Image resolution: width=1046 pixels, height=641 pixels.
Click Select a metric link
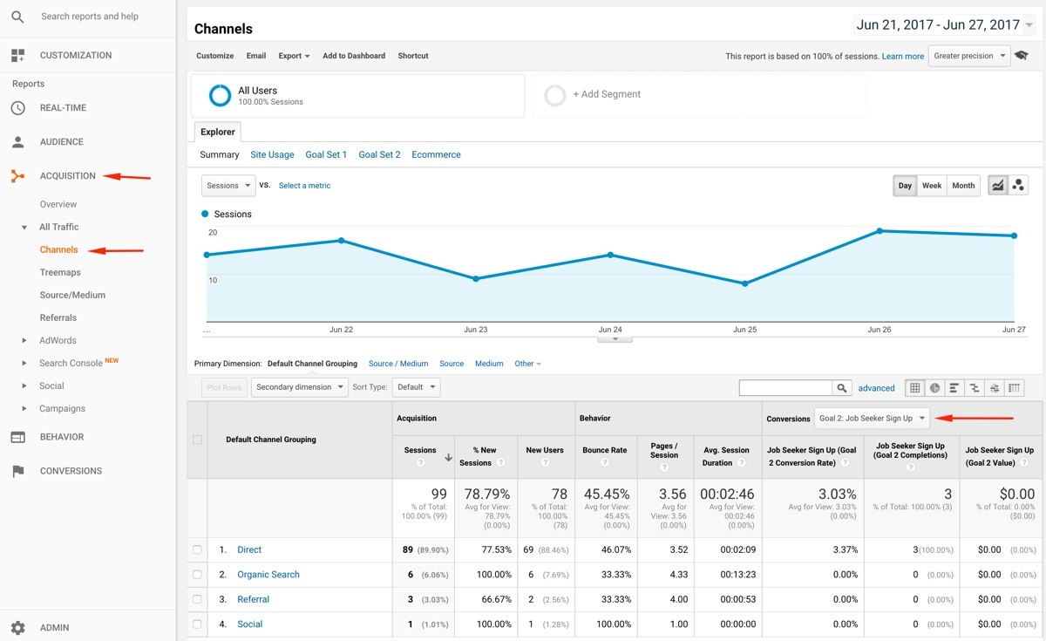click(x=304, y=186)
